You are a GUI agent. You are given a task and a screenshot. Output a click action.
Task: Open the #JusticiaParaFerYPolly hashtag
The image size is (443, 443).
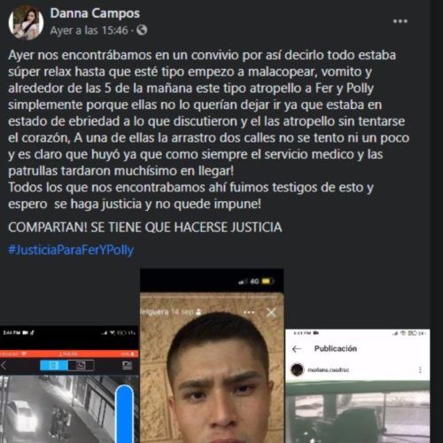[71, 250]
